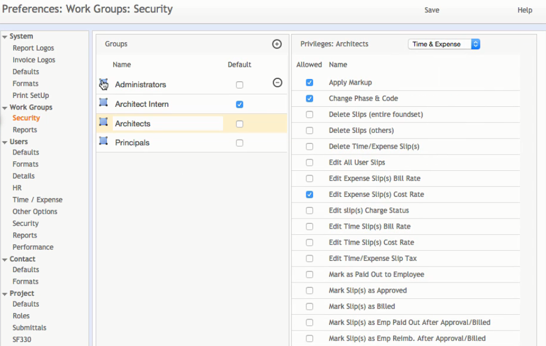This screenshot has height=346, width=546.
Task: Open the Time & Expense dropdown
Action: tap(444, 45)
